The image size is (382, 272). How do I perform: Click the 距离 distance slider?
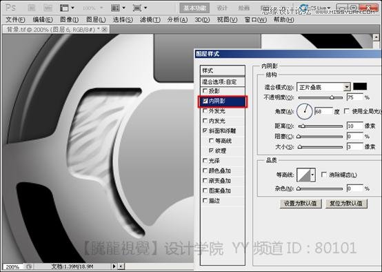pyautogui.click(x=321, y=126)
